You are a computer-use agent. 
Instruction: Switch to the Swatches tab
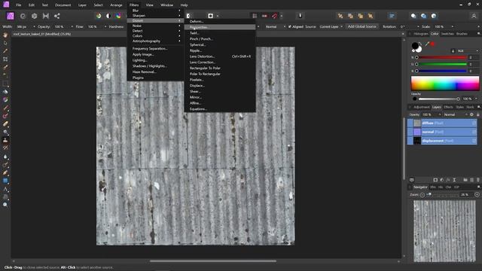tap(447, 34)
